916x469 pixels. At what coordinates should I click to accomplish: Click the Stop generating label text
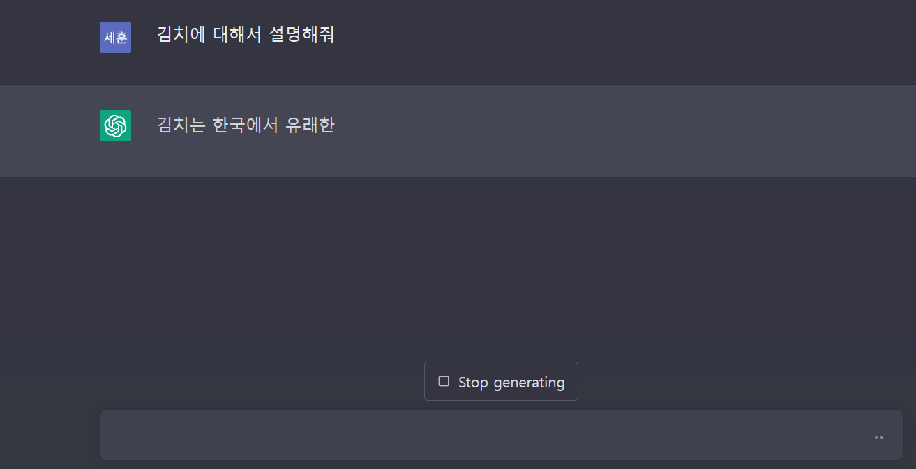511,381
